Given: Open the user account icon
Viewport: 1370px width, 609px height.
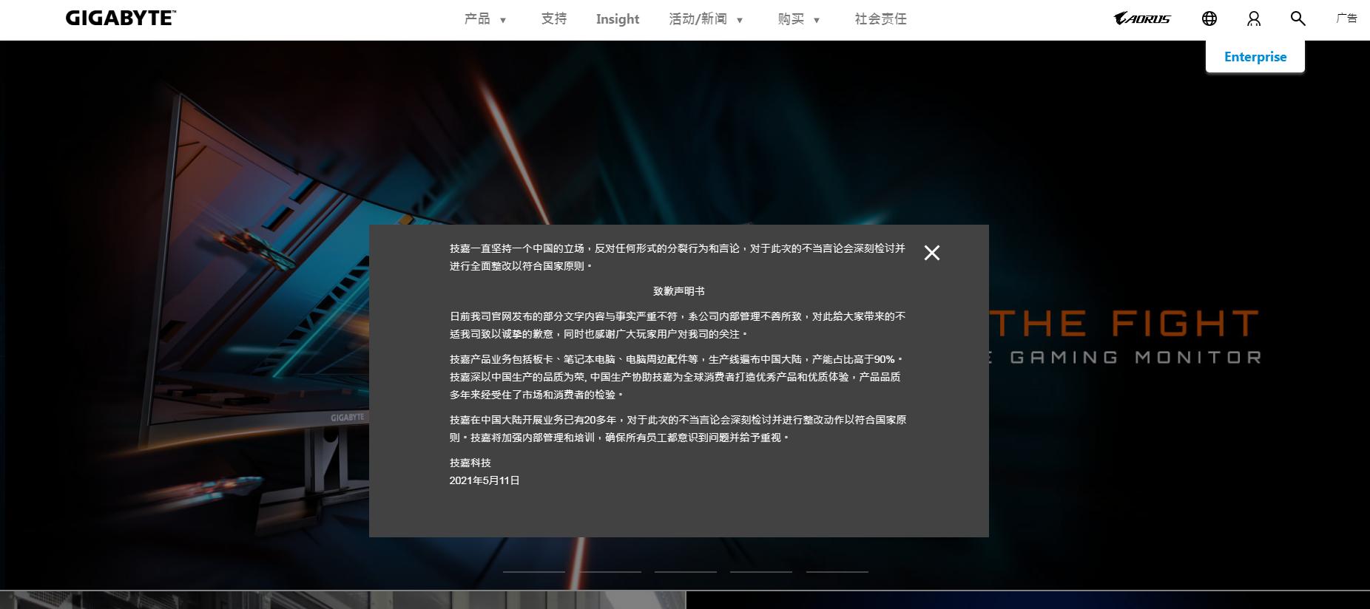Looking at the screenshot, I should pyautogui.click(x=1254, y=18).
